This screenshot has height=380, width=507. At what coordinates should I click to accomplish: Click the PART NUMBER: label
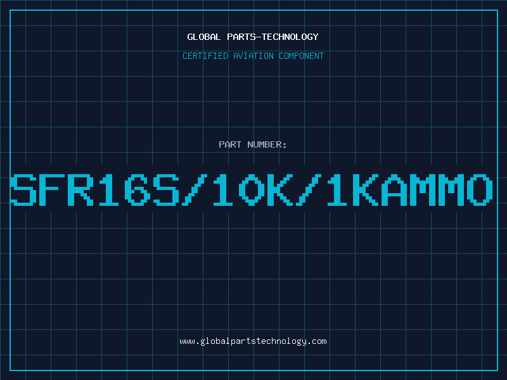point(253,144)
